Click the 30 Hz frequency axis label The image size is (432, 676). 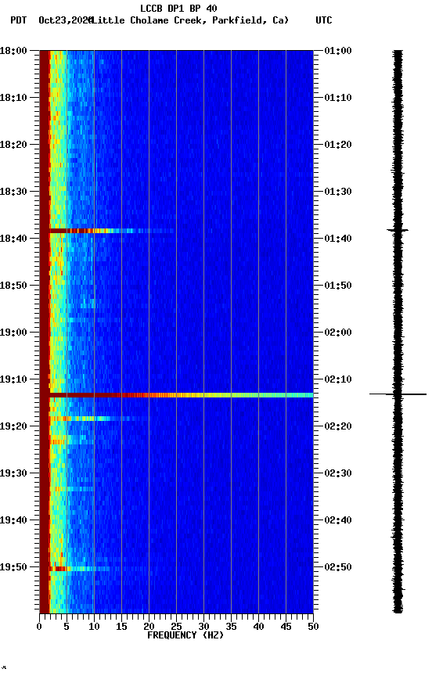coord(203,627)
